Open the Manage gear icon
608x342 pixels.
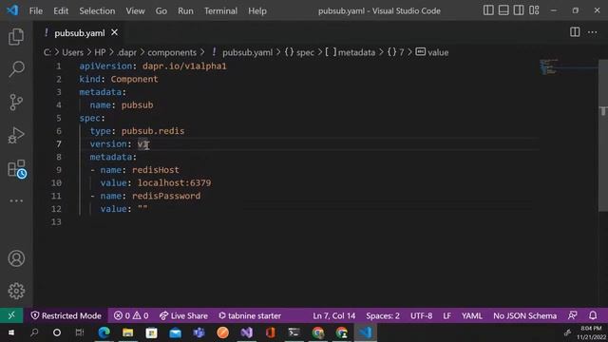(x=16, y=291)
